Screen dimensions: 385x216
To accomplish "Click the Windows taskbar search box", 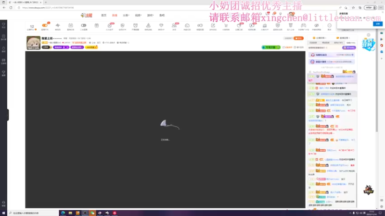I will pyautogui.click(x=33, y=213).
